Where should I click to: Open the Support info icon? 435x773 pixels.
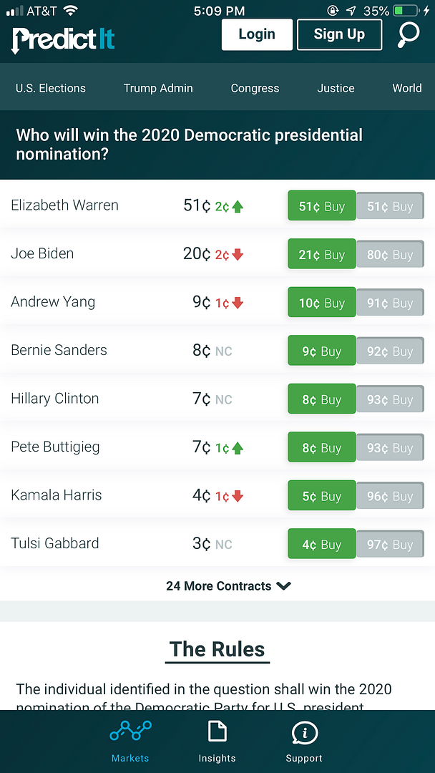pos(304,733)
